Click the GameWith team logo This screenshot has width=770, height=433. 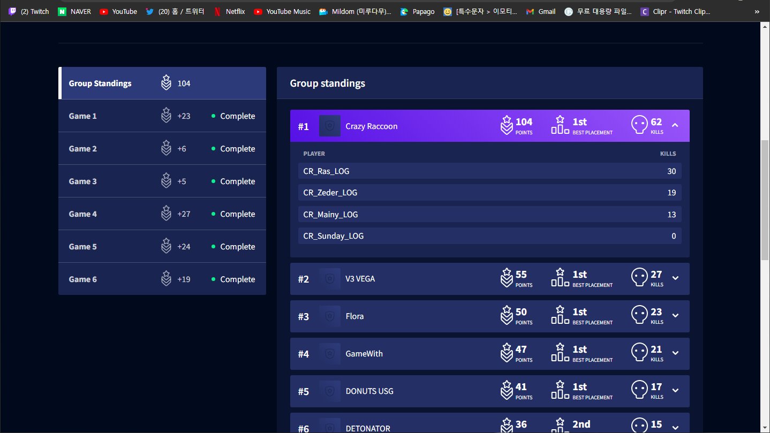tap(330, 353)
